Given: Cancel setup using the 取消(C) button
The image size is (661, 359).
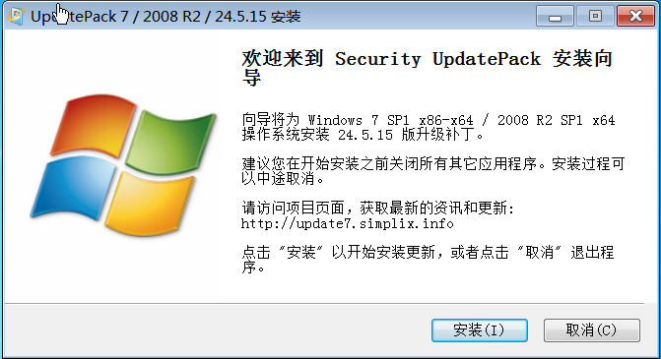Looking at the screenshot, I should click(591, 329).
